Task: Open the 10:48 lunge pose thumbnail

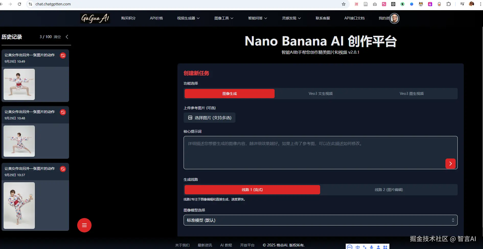Action: point(19,141)
